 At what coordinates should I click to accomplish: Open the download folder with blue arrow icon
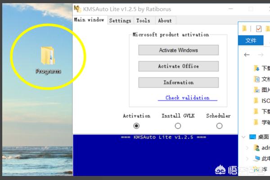pyautogui.click(x=262, y=68)
